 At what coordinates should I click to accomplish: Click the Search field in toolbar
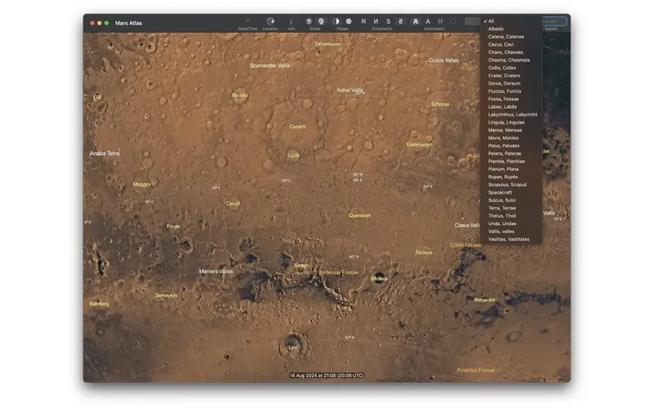pyautogui.click(x=554, y=21)
